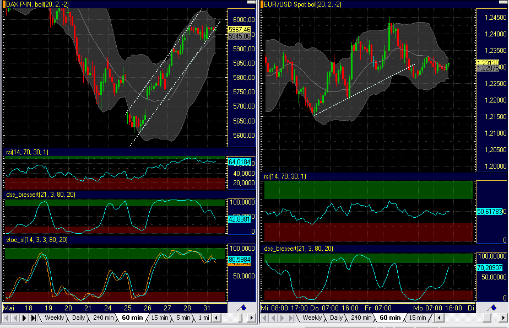This screenshot has width=509, height=328.
Task: Select the 240 min tab in EUR/USD chart
Action: [361, 318]
